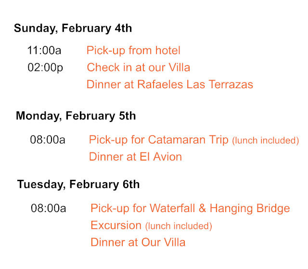
Task: Click the Pick-up from hotel link
Action: point(133,51)
